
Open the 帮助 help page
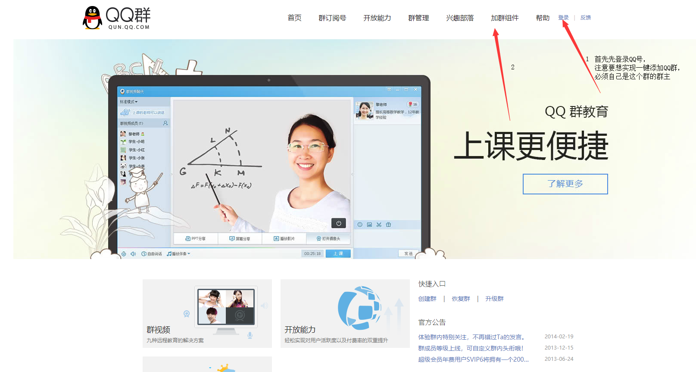tap(543, 18)
